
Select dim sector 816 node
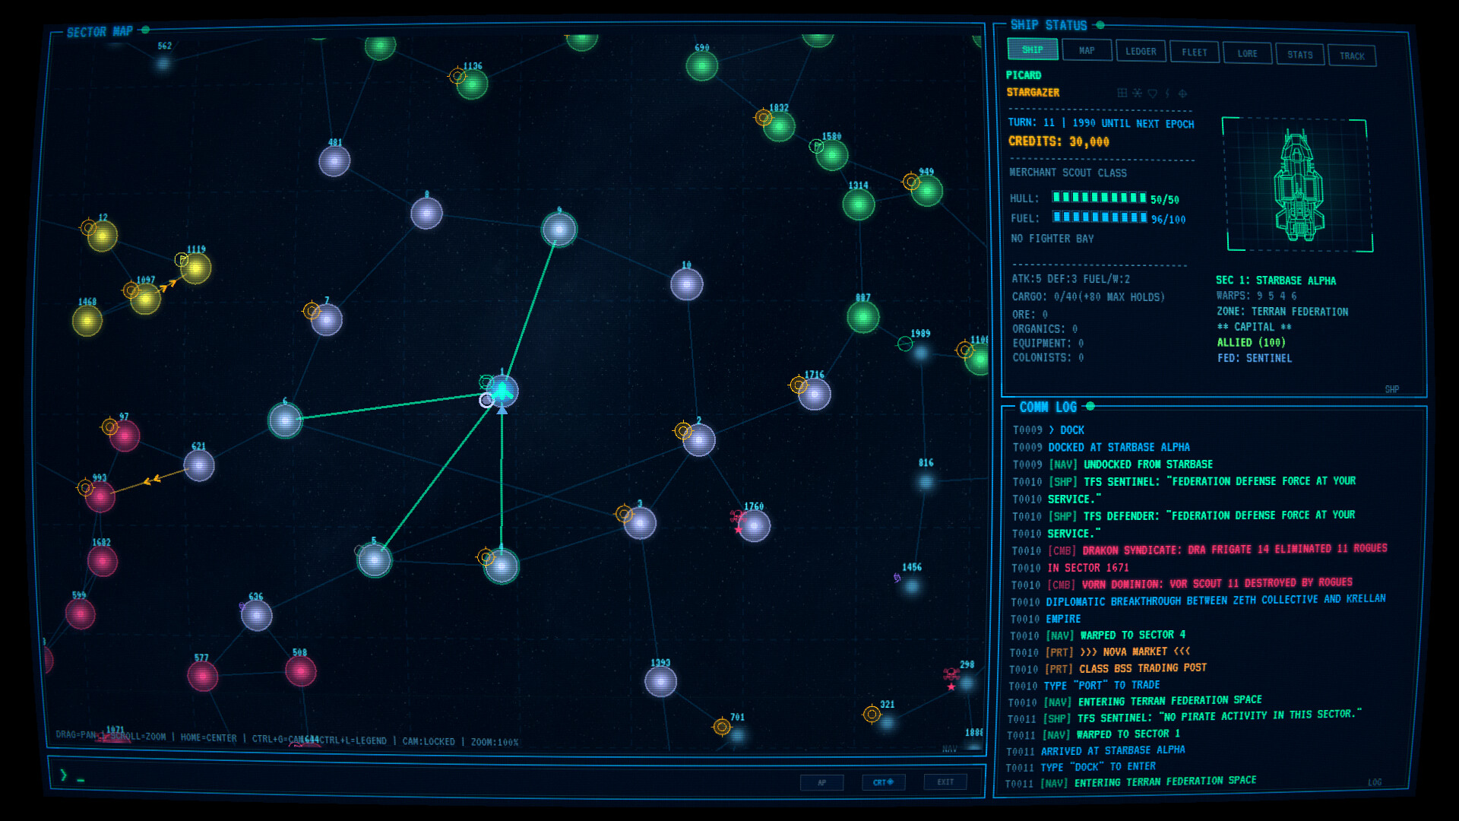point(926,481)
